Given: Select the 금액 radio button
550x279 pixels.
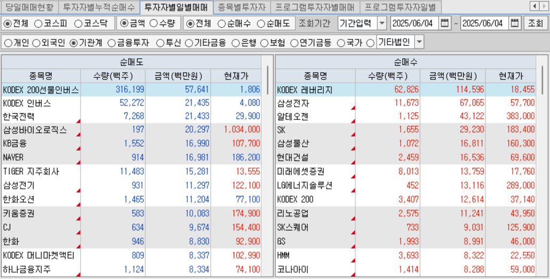Looking at the screenshot, I should point(124,23).
